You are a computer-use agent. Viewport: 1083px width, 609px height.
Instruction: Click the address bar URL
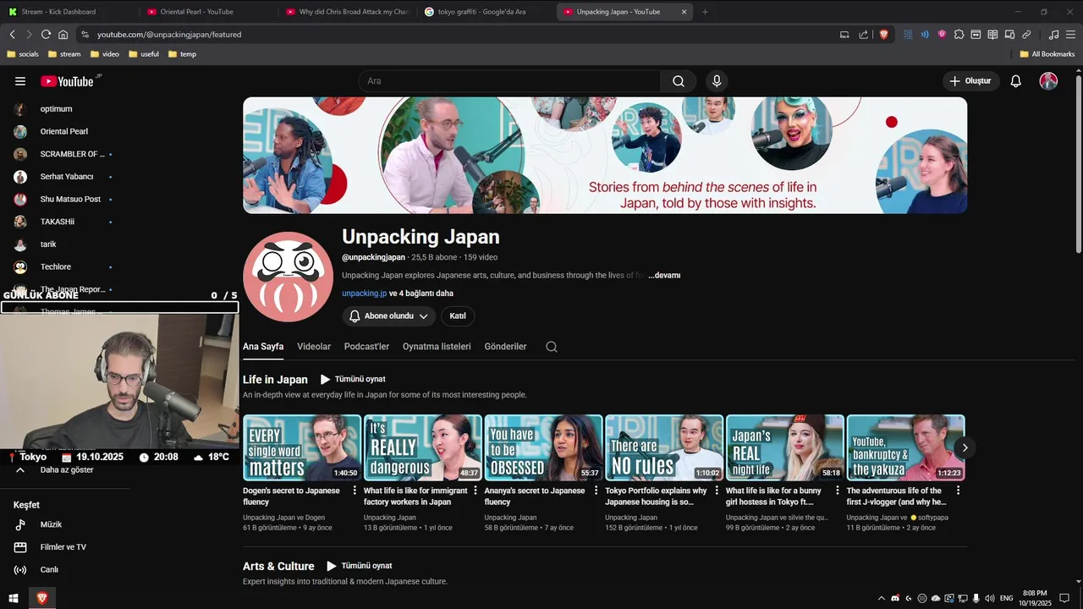click(169, 35)
